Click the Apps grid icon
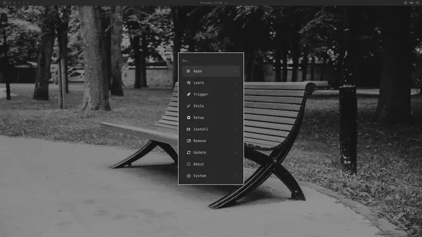The width and height of the screenshot is (422, 237). [x=189, y=71]
